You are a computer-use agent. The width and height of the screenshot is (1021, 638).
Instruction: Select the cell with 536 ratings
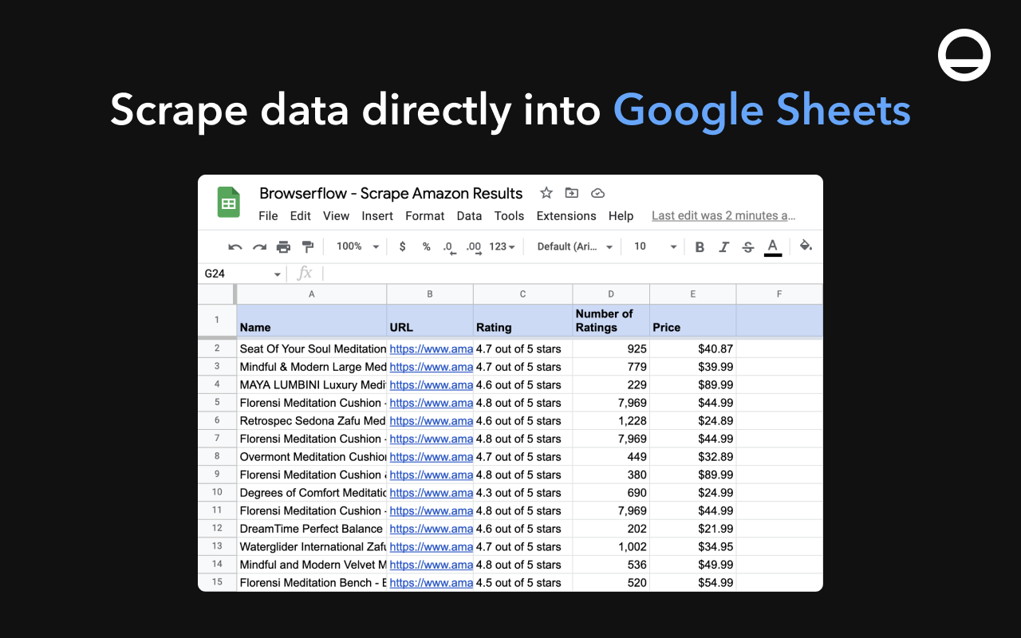611,565
